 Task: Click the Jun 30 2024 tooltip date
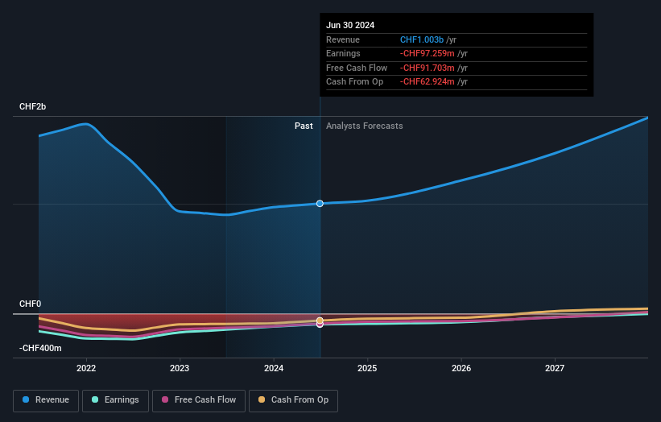pyautogui.click(x=350, y=25)
